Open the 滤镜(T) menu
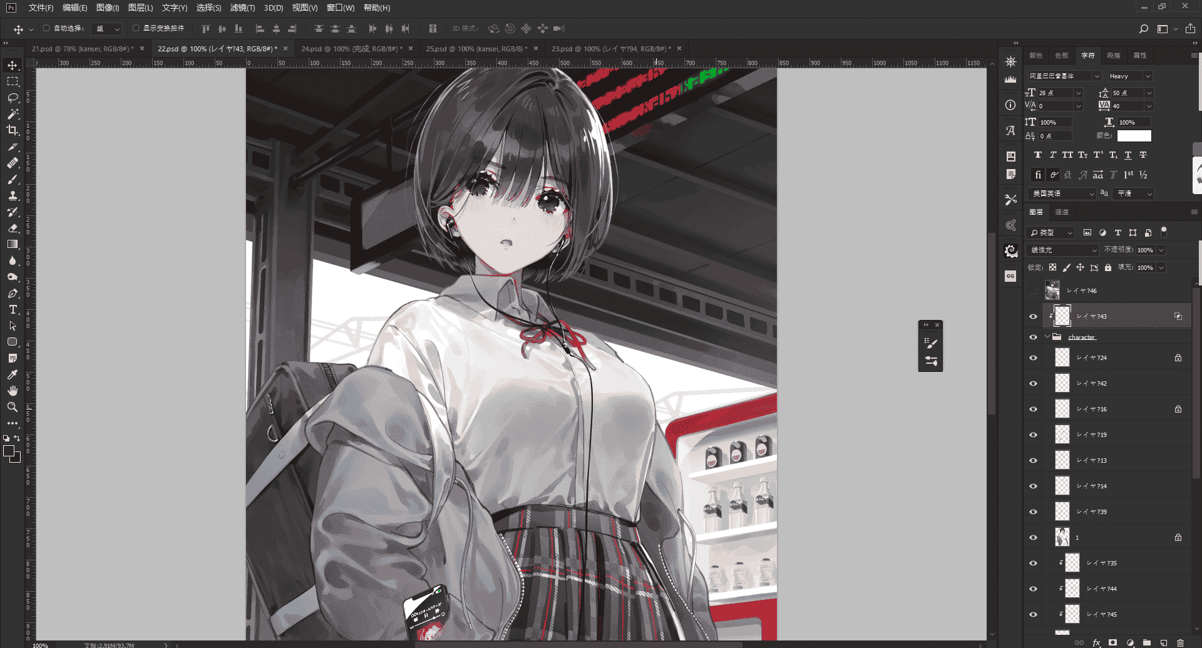 tap(242, 8)
